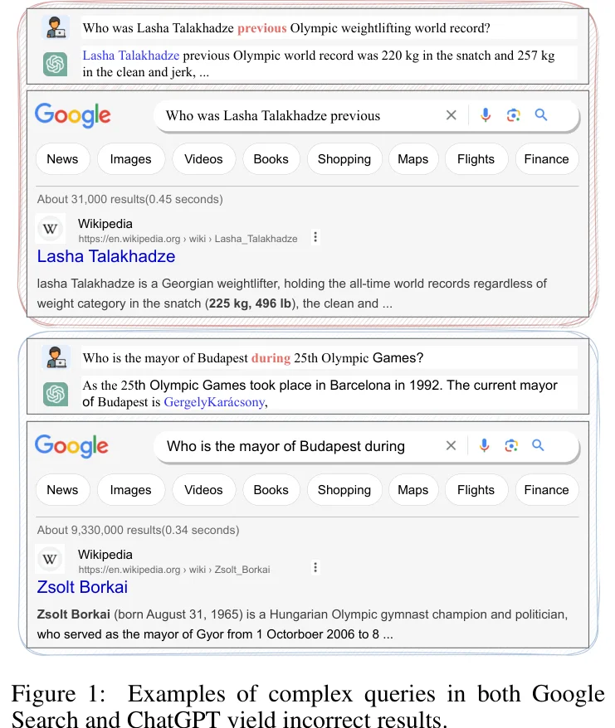Clear the Budapest mayor query with X
The width and height of the screenshot is (615, 728).
451,446
